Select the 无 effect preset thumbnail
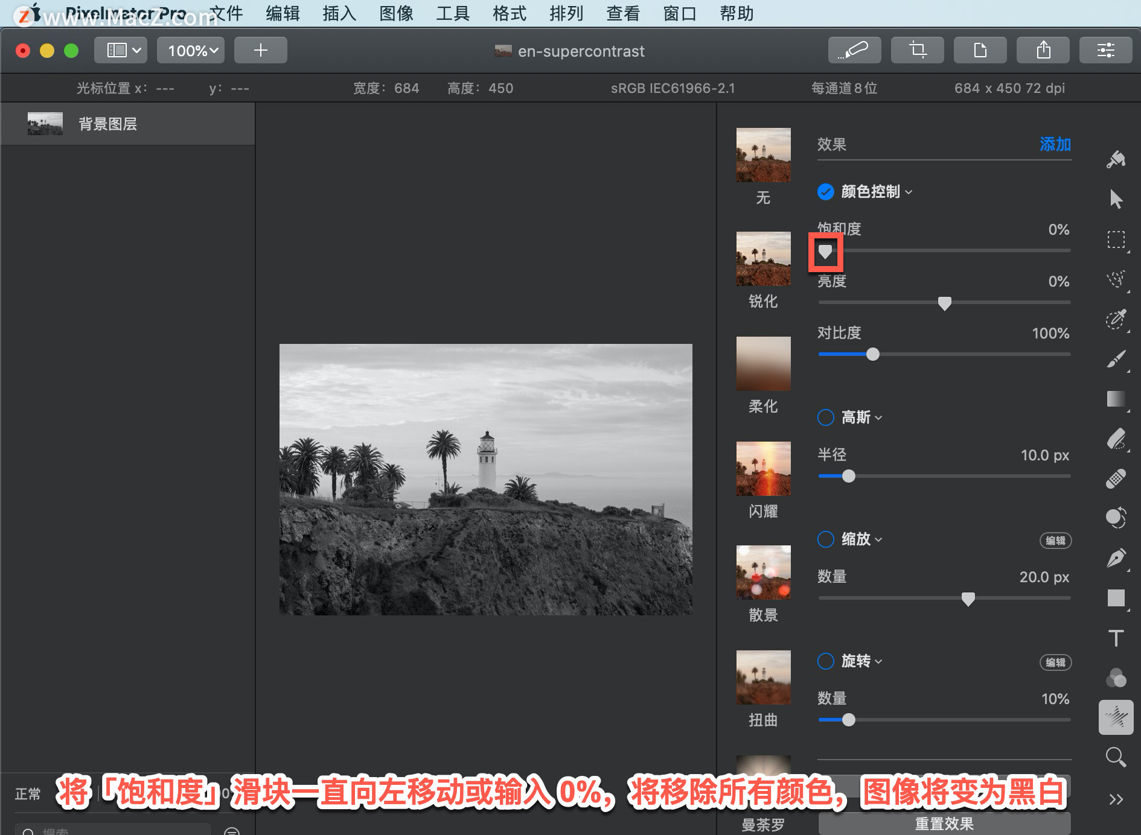This screenshot has width=1141, height=835. (x=763, y=155)
